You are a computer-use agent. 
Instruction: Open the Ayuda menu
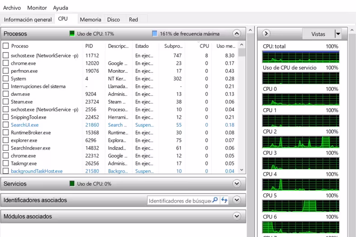(60, 8)
